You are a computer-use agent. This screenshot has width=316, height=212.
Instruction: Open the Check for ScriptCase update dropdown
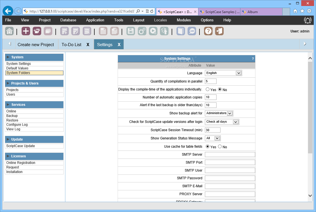click(222, 122)
